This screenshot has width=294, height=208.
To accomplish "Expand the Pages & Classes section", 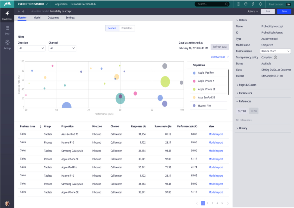I will point(247,85).
